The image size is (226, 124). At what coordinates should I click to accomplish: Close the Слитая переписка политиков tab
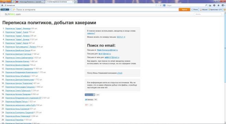tap(73, 2)
